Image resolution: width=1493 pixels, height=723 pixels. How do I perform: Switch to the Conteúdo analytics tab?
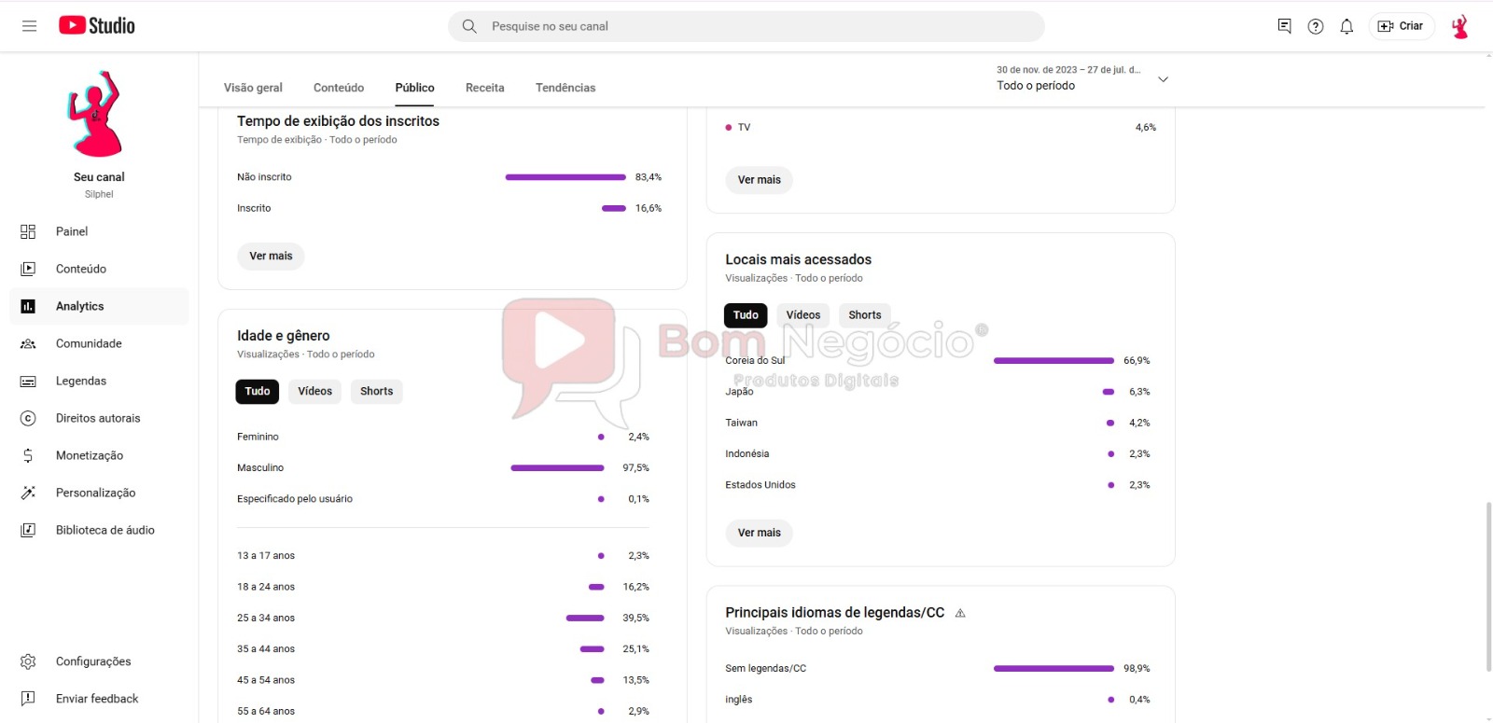point(339,88)
